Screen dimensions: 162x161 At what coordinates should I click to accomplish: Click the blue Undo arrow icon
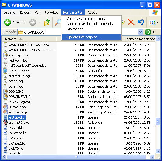coord(141,22)
